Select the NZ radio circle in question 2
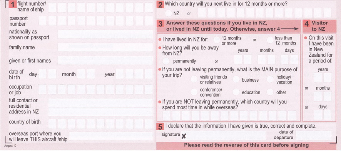The width and height of the screenshot is (341, 151). tap(169, 13)
